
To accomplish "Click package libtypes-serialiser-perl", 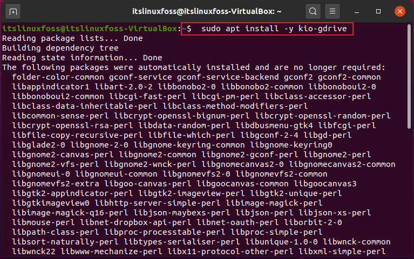I will [182, 242].
